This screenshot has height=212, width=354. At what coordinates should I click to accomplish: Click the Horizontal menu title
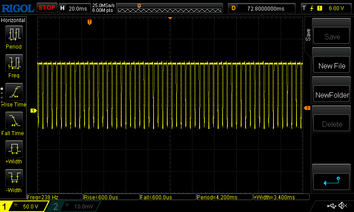(13, 20)
